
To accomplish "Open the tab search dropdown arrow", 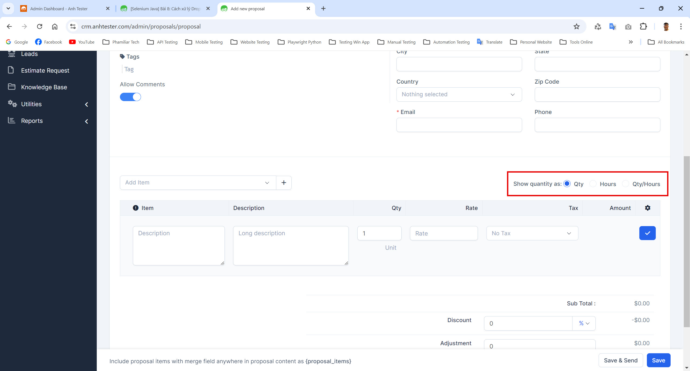I will [8, 8].
